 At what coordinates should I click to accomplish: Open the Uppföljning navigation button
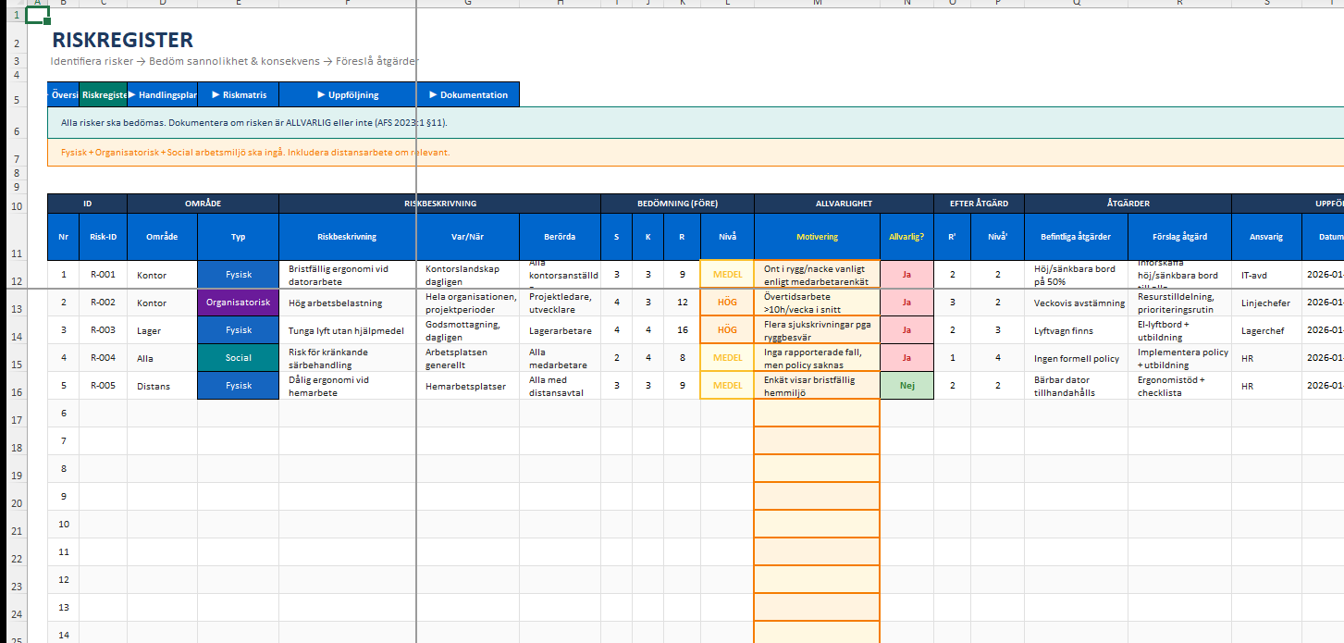tap(347, 94)
